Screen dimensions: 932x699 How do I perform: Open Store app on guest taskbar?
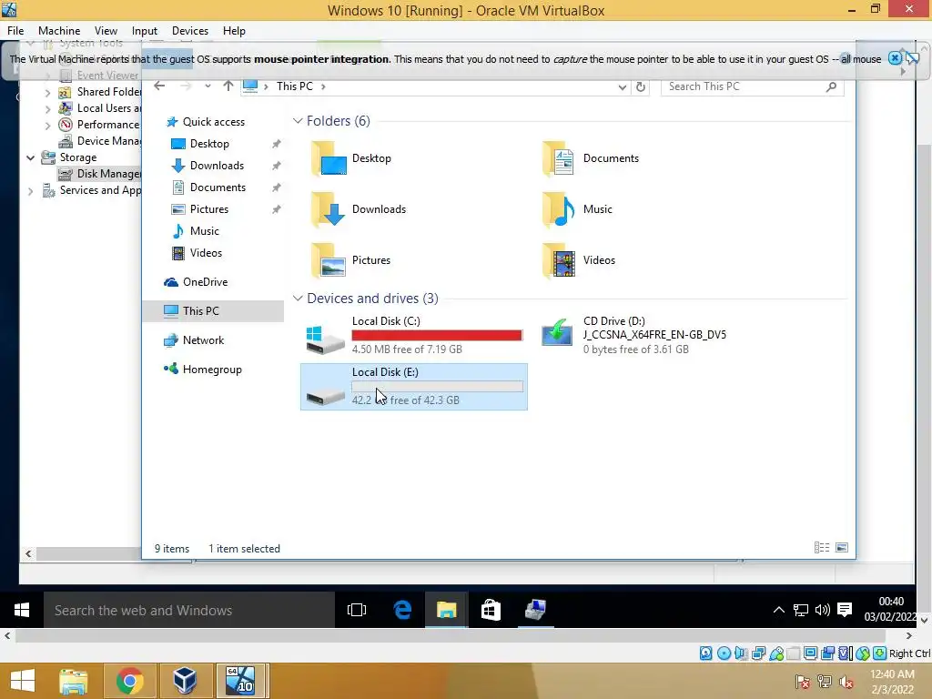(491, 609)
